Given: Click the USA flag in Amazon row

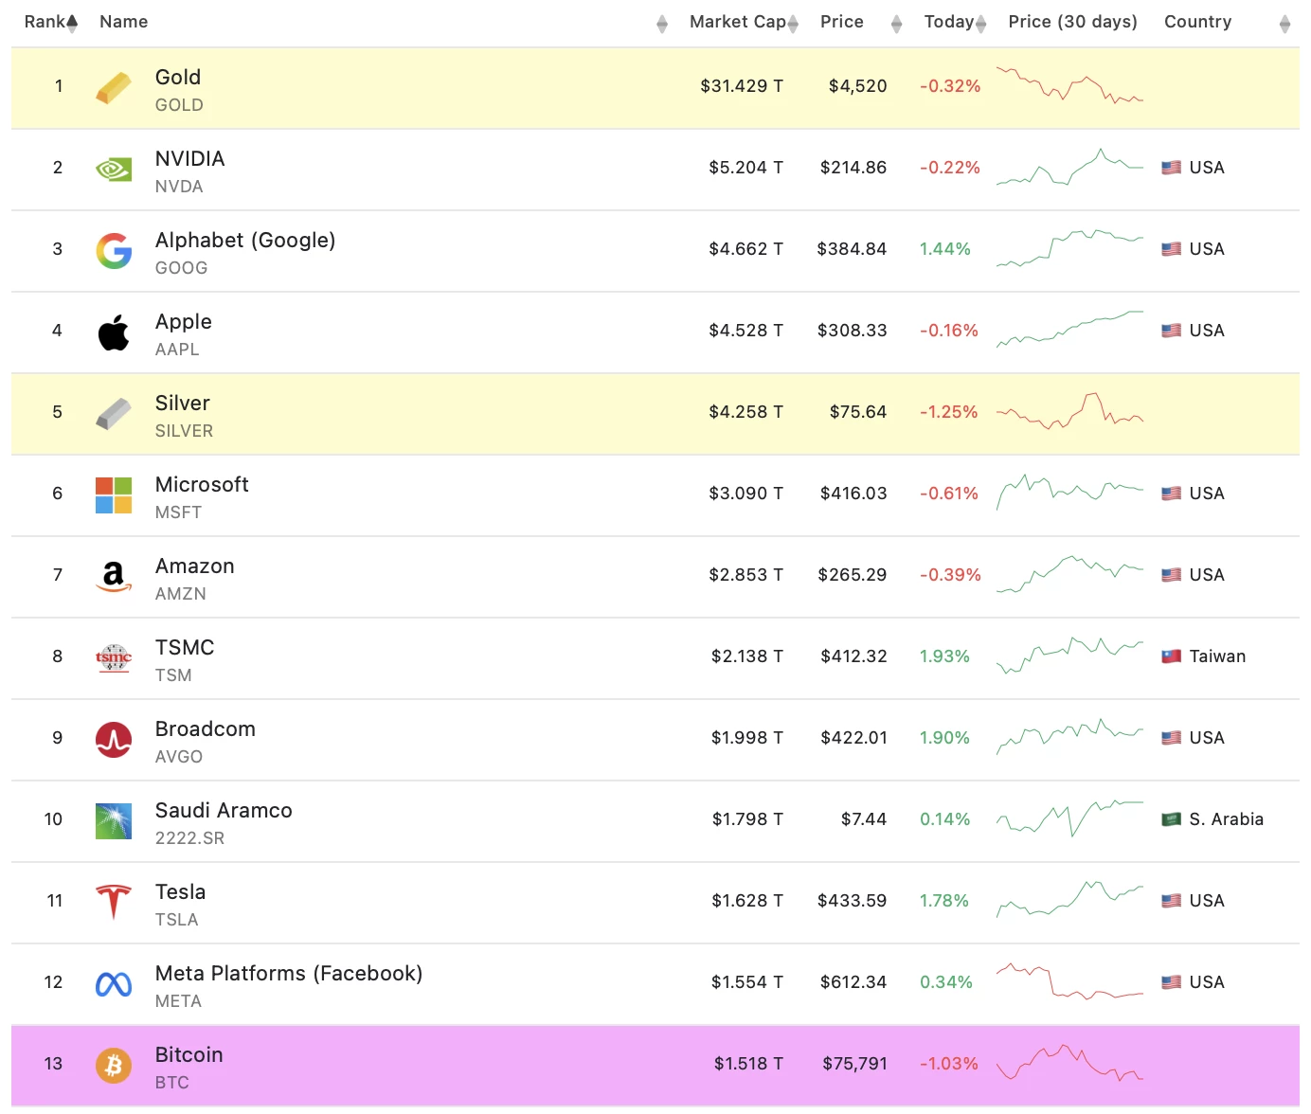Looking at the screenshot, I should (1172, 575).
